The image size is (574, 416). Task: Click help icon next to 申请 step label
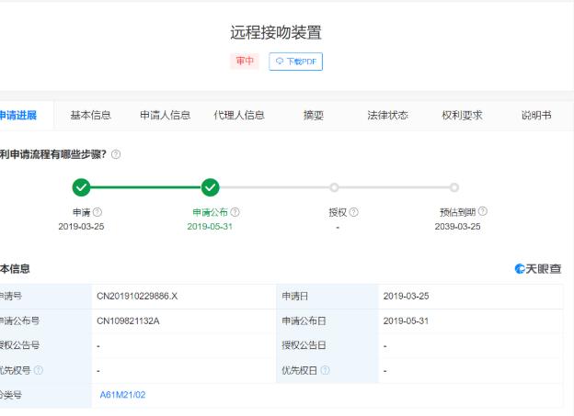click(98, 212)
